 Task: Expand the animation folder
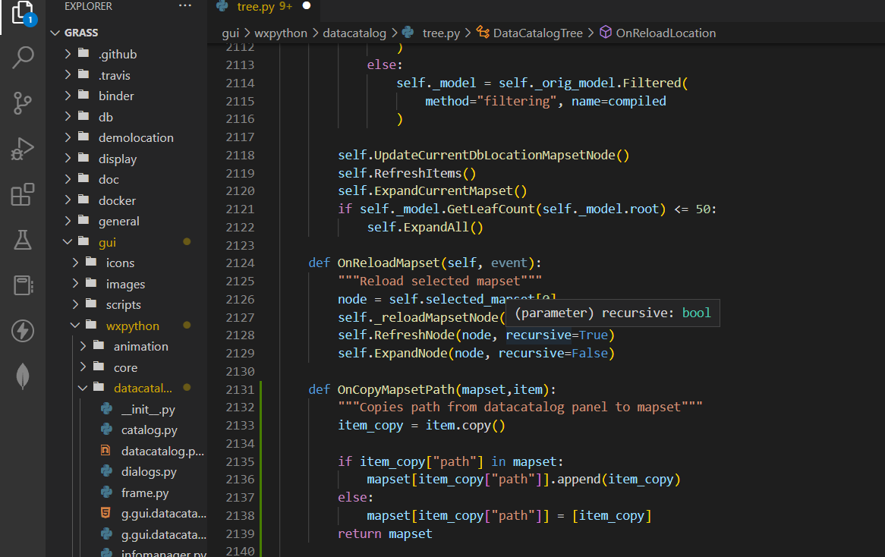pyautogui.click(x=83, y=346)
